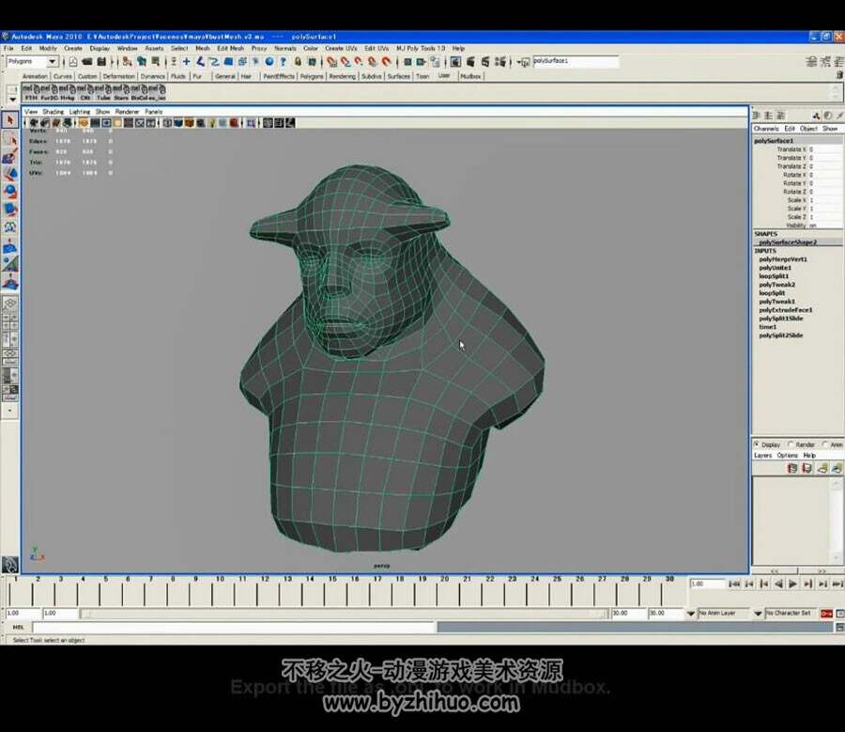Select the Render radio button
This screenshot has height=732, width=845.
point(791,444)
